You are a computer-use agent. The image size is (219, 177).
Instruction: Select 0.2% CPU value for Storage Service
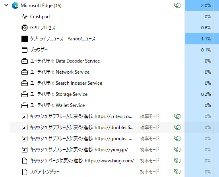pyautogui.click(x=206, y=94)
